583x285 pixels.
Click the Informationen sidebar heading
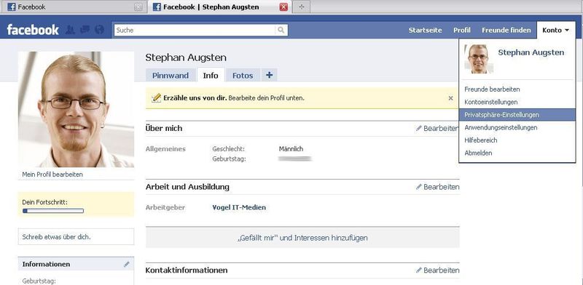46,264
